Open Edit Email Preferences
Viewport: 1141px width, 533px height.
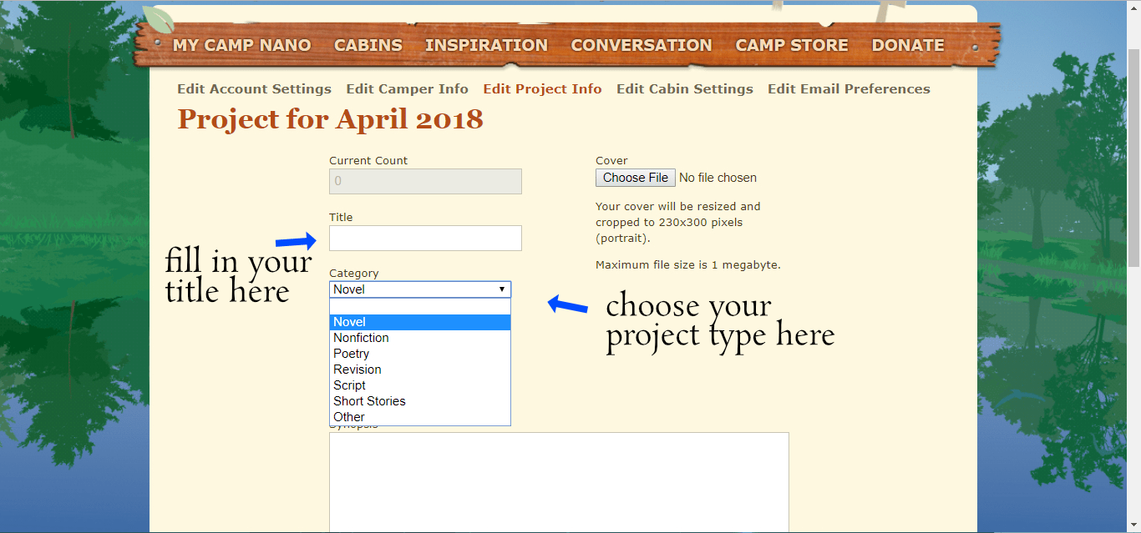point(849,88)
